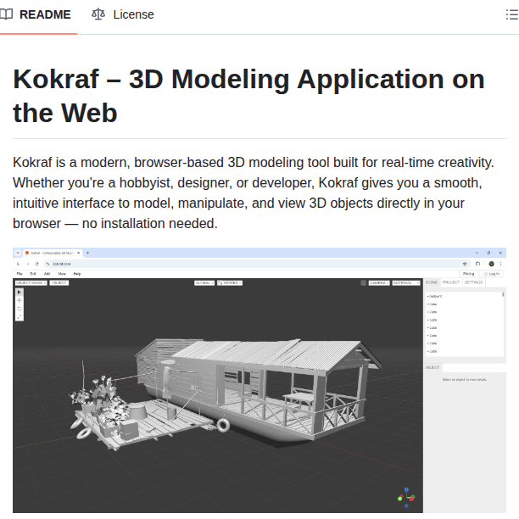The height and width of the screenshot is (519, 519).
Task: Select the arrow select tool in viewport
Action: [20, 292]
